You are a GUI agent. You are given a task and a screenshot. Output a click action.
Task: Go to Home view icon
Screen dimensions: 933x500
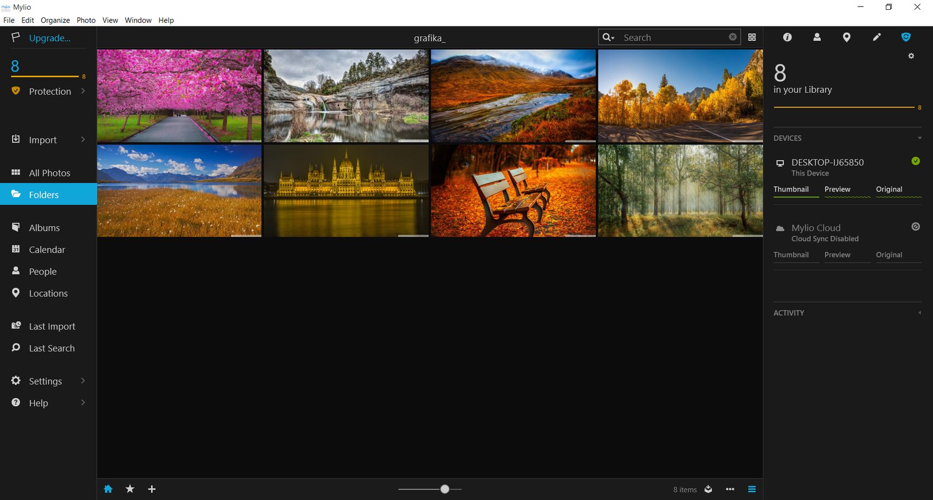coord(108,489)
